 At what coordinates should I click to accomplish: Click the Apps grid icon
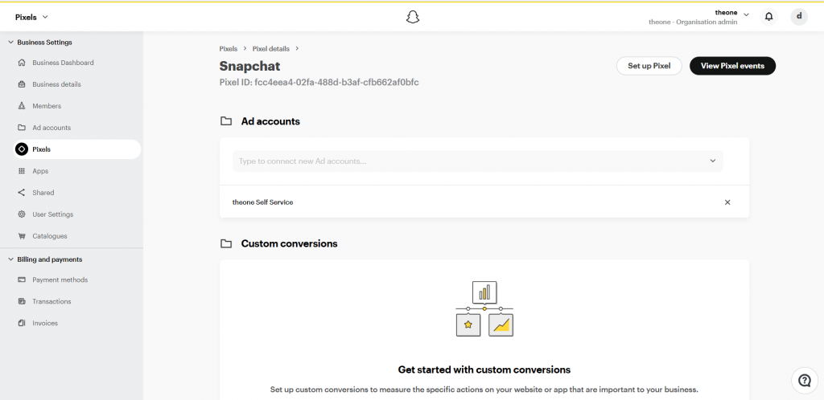click(22, 171)
